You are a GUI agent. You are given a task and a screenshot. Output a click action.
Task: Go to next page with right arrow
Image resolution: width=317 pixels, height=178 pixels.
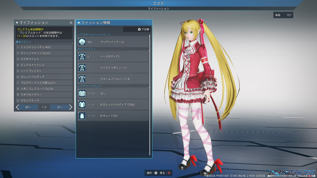coord(71,107)
